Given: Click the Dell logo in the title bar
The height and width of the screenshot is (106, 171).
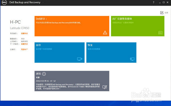Looking at the screenshot, I should coord(4,2).
